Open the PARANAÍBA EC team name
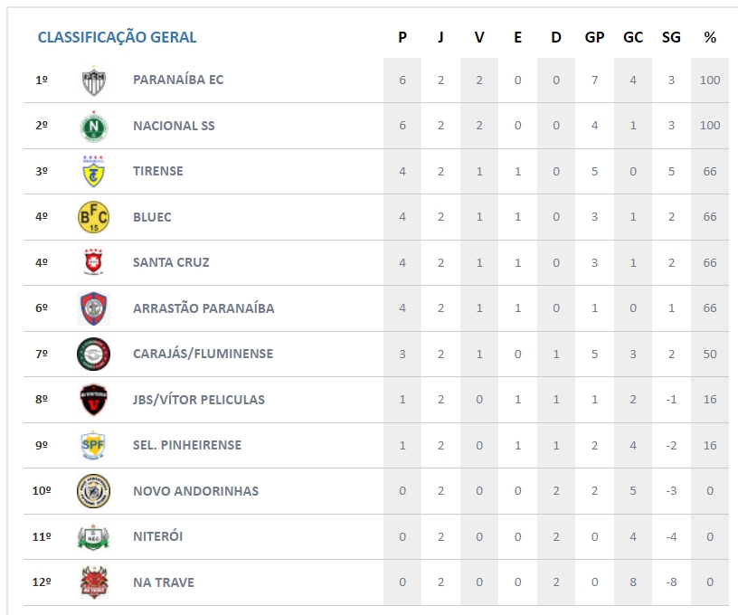Screen dimensions: 738x615 (x=178, y=80)
